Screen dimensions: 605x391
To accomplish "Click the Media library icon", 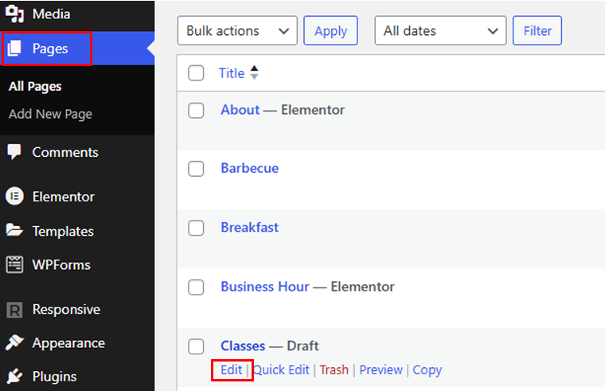I will (x=14, y=14).
